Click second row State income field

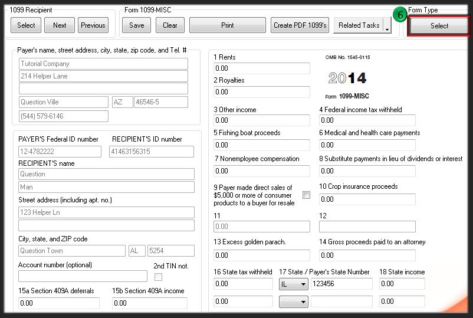pos(402,301)
